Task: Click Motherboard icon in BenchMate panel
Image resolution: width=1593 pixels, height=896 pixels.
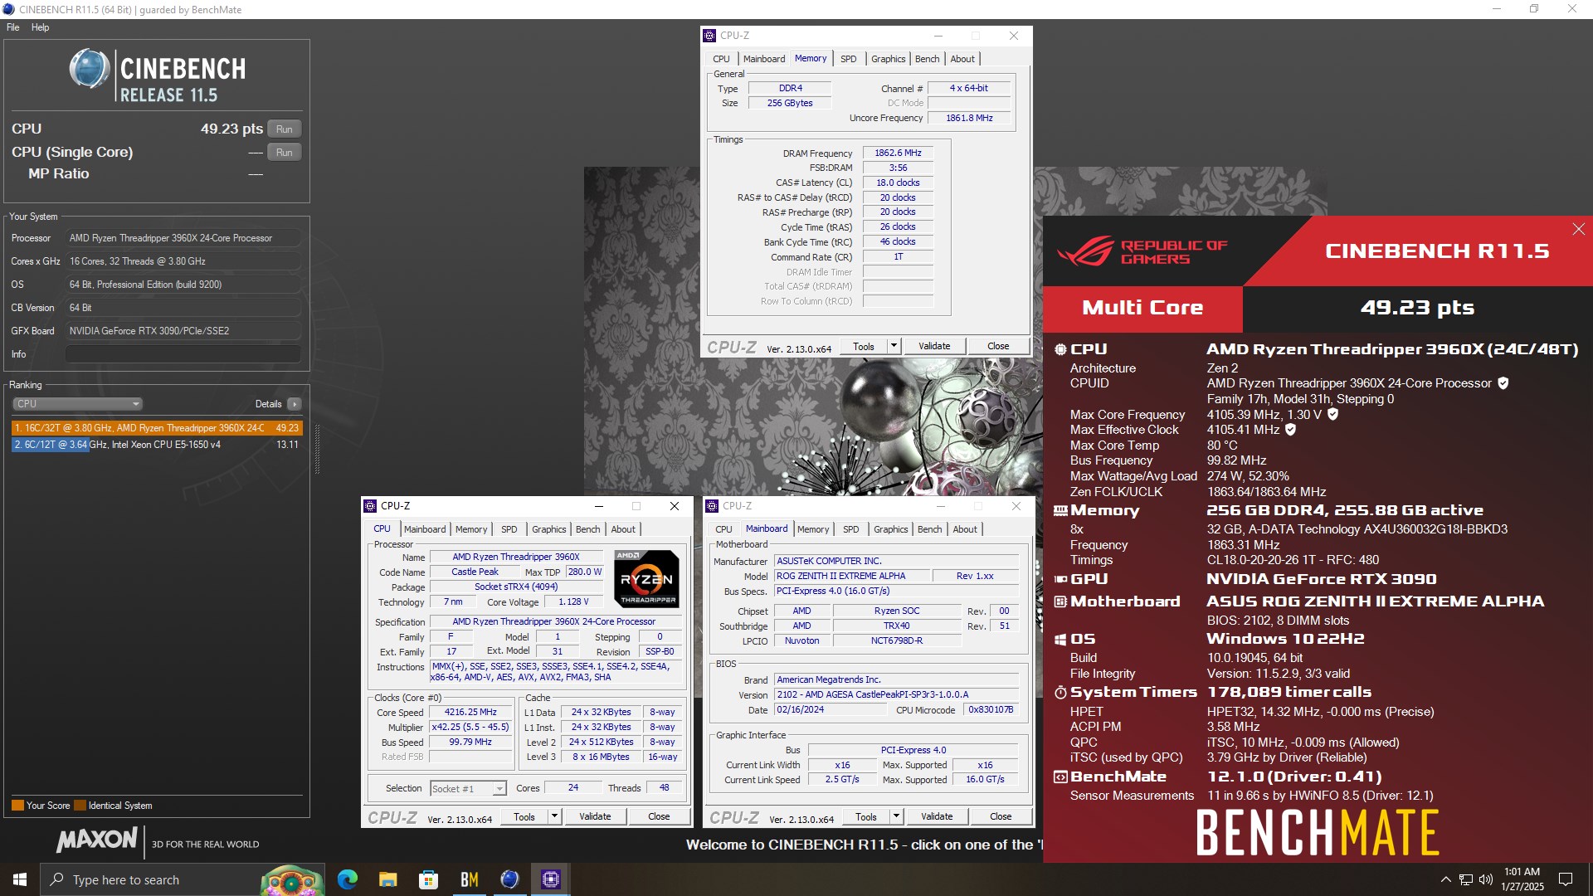Action: tap(1060, 601)
